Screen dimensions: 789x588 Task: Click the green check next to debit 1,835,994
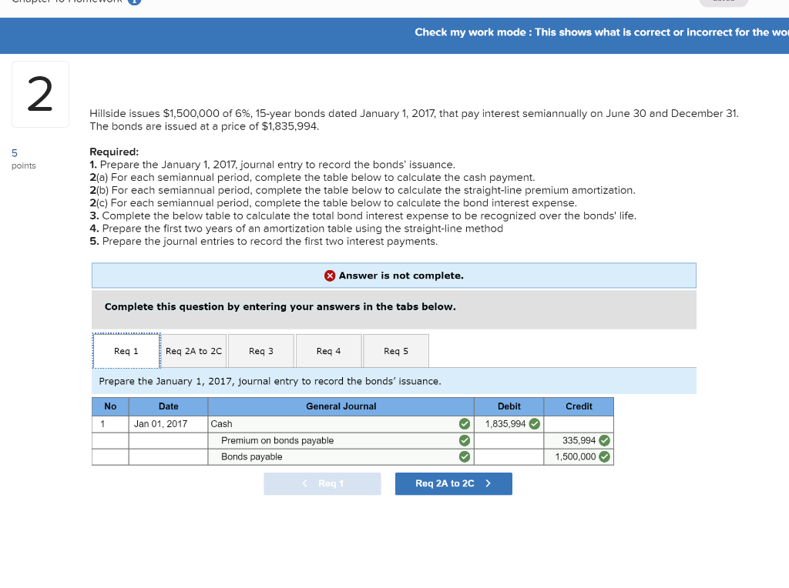click(535, 424)
